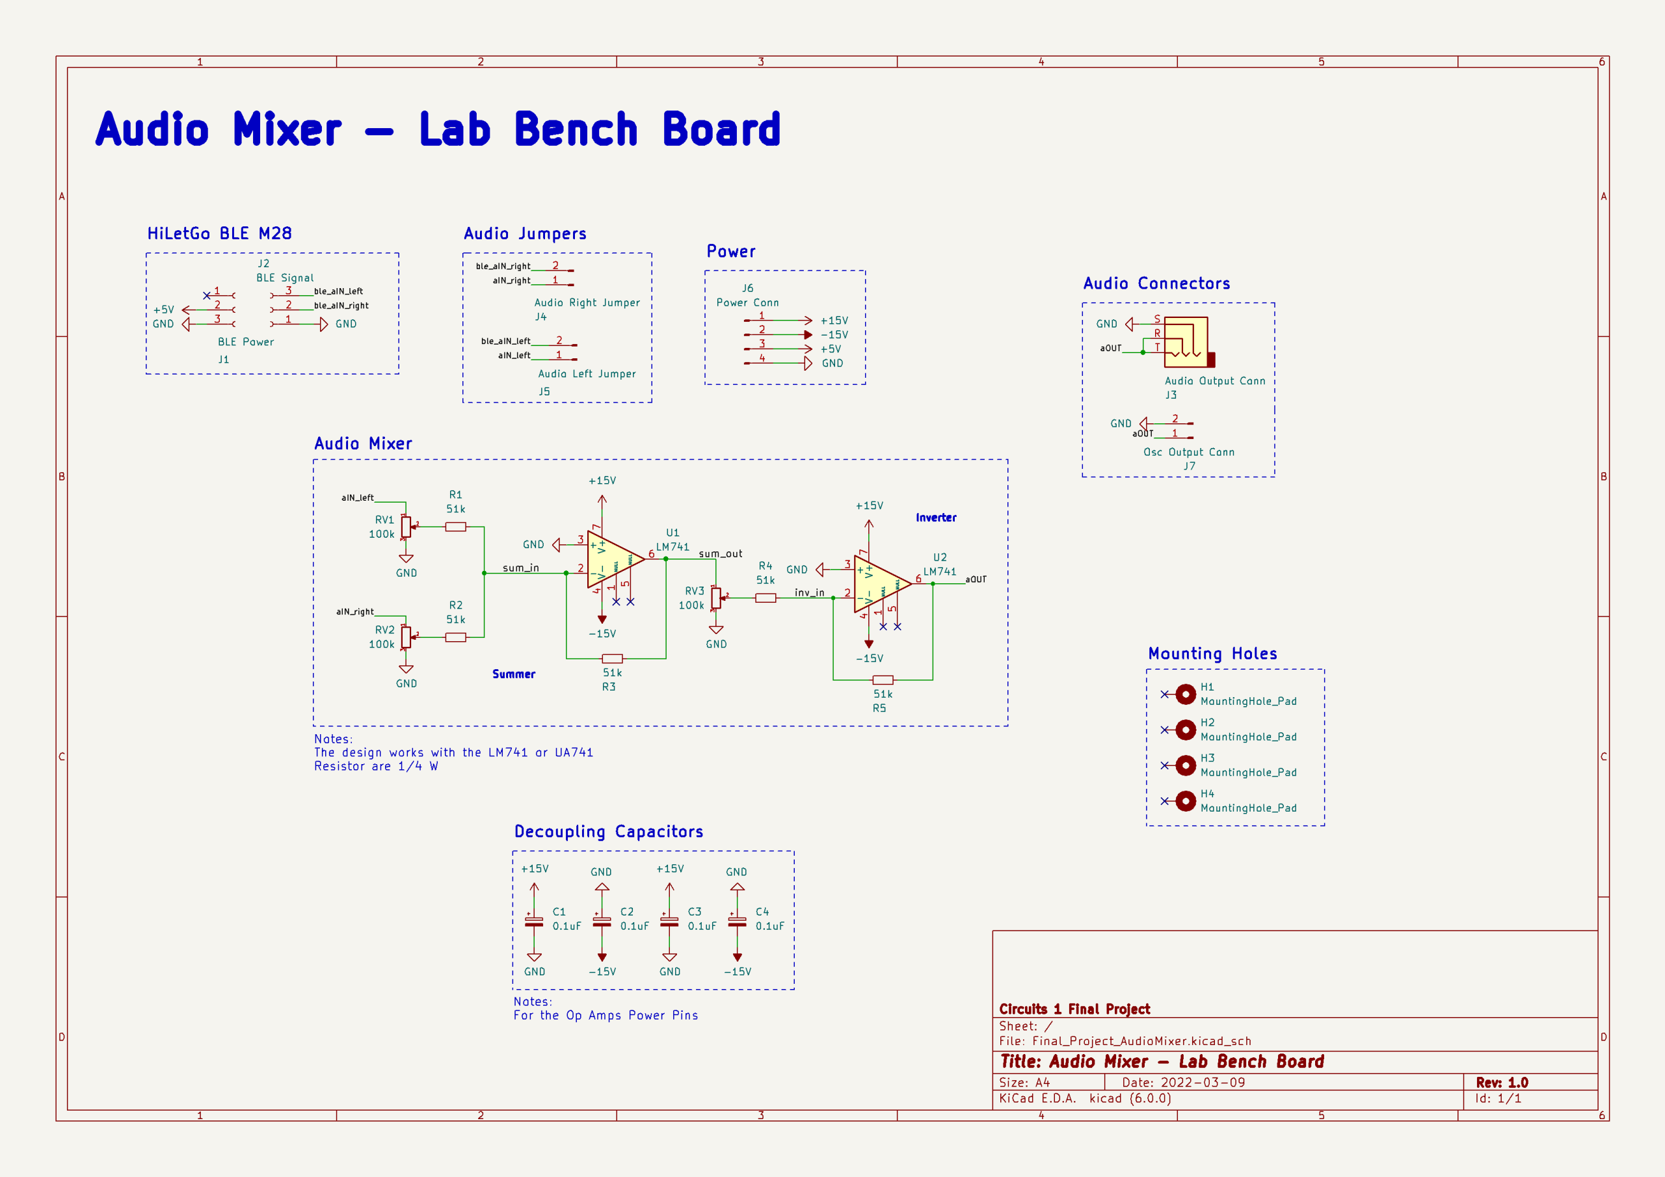Image resolution: width=1665 pixels, height=1177 pixels.
Task: Click the C4 capacitor symbol
Action: (x=738, y=921)
